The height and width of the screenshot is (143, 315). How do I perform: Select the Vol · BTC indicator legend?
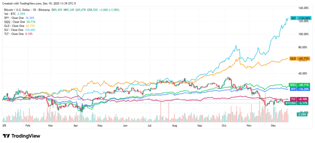click(x=10, y=14)
